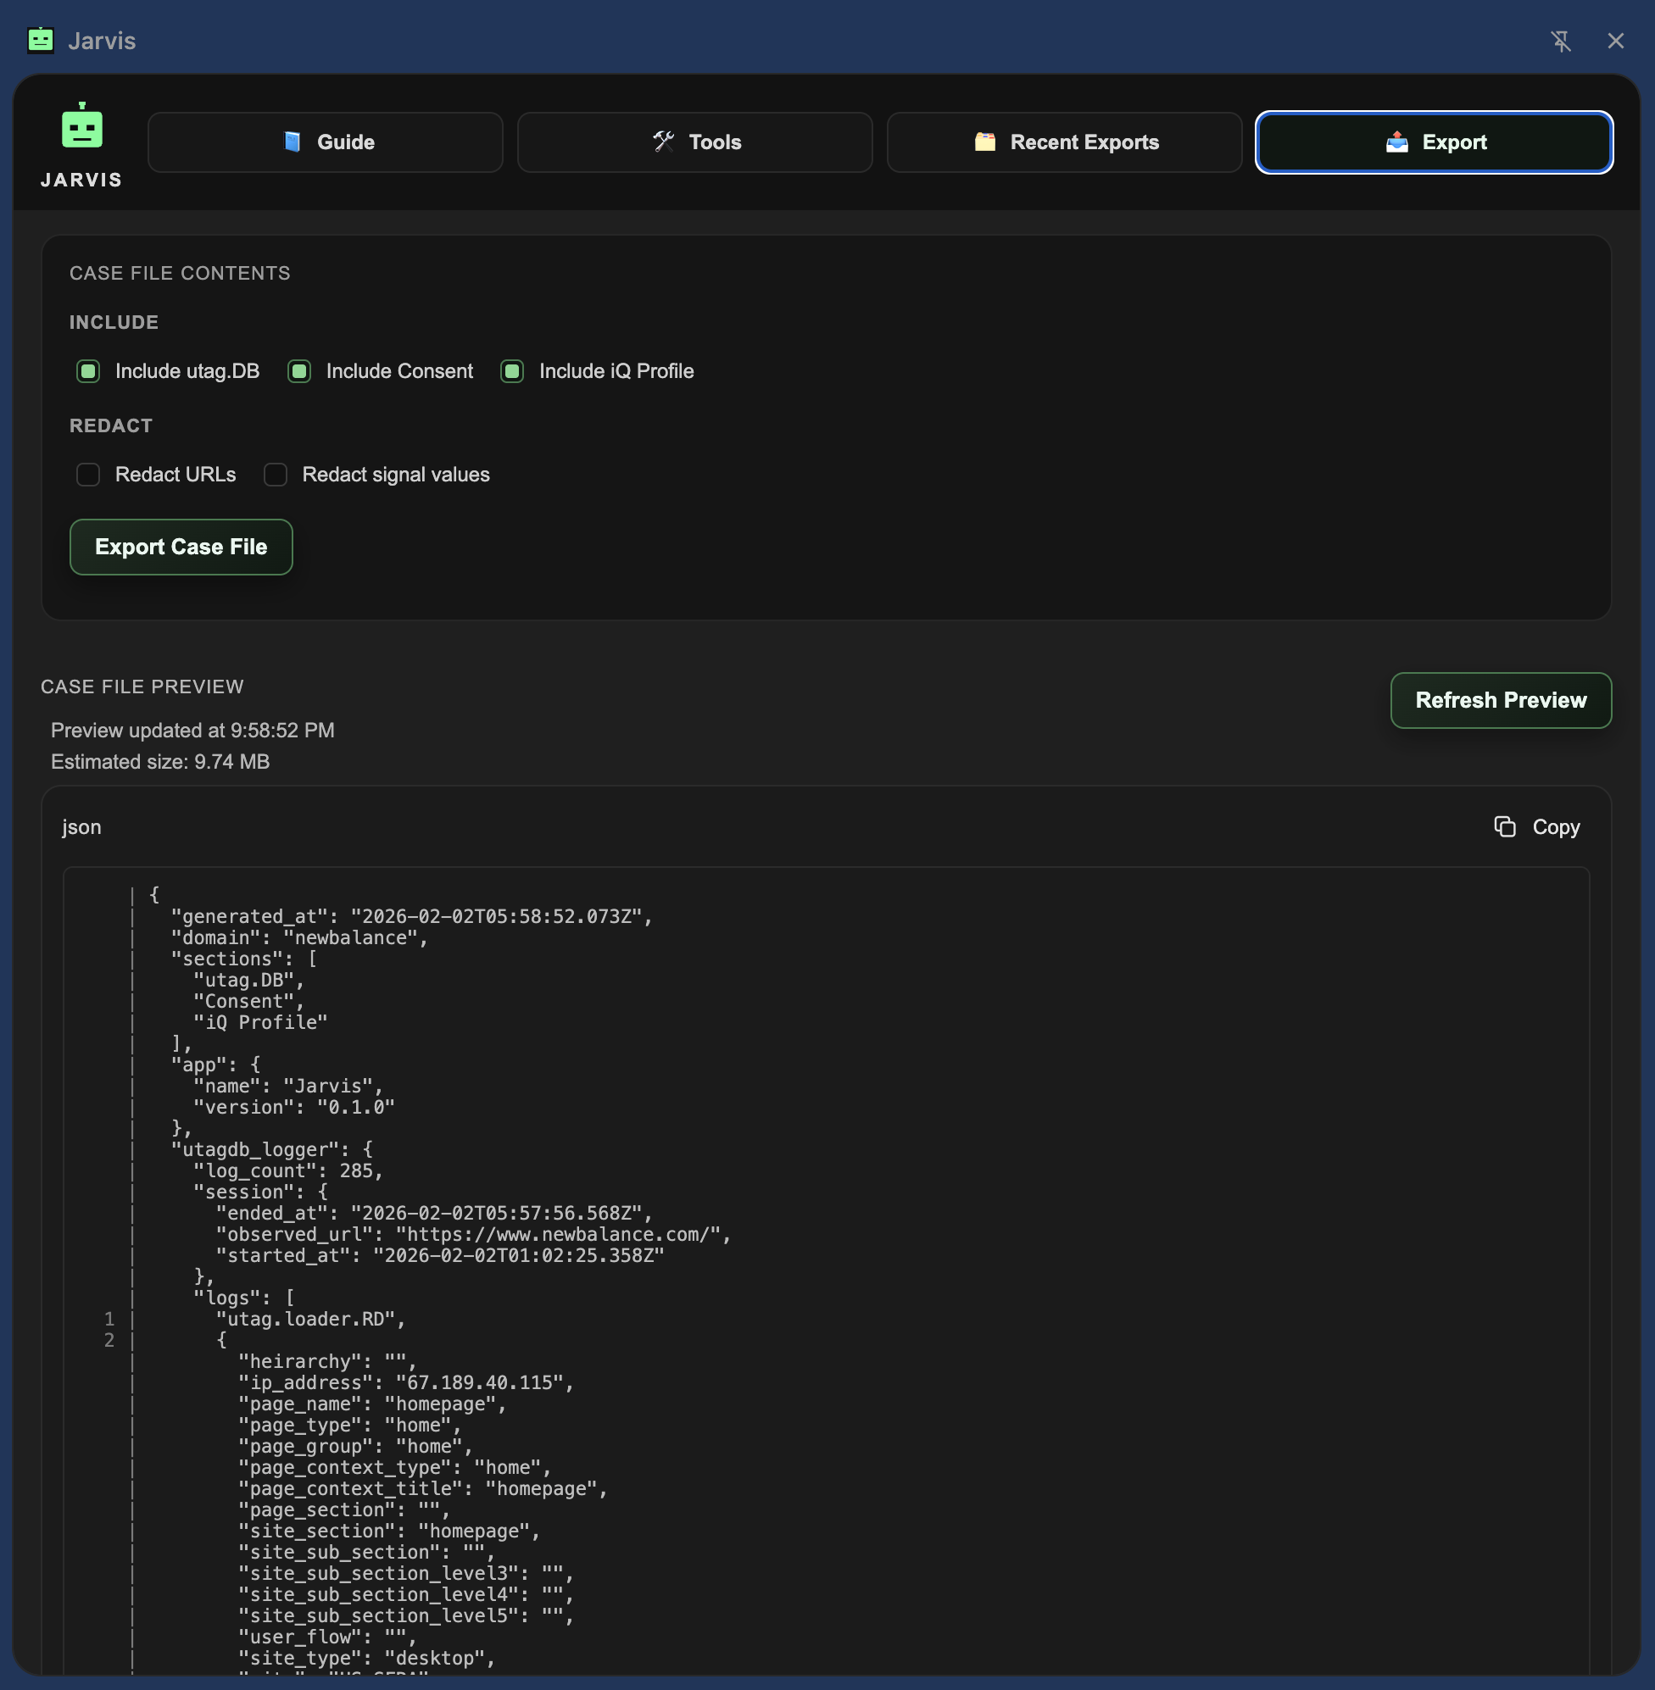Image resolution: width=1655 pixels, height=1690 pixels.
Task: Enable Redact signal values checkbox
Action: tap(276, 475)
